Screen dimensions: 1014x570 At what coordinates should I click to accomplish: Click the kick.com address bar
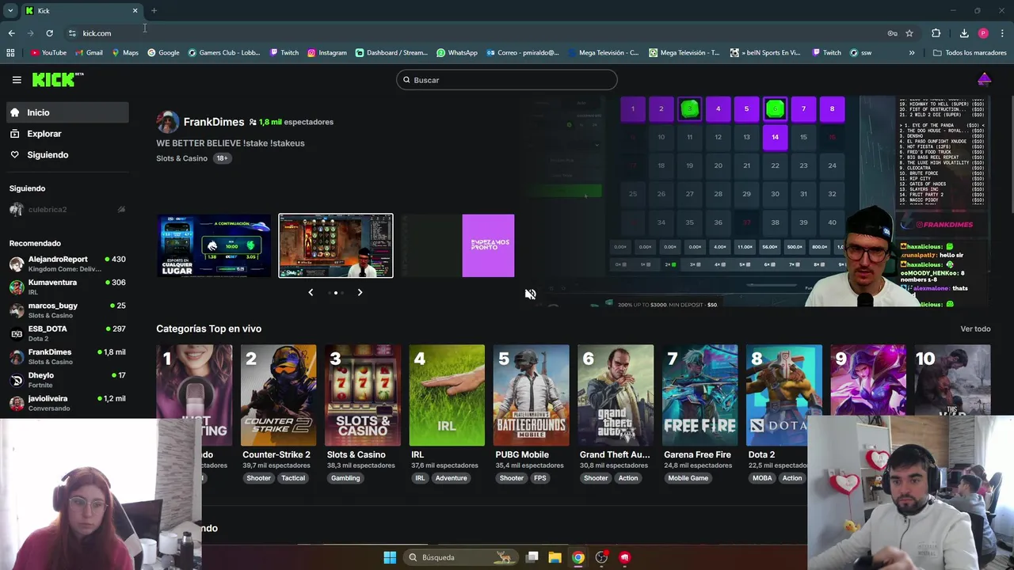tap(475, 33)
